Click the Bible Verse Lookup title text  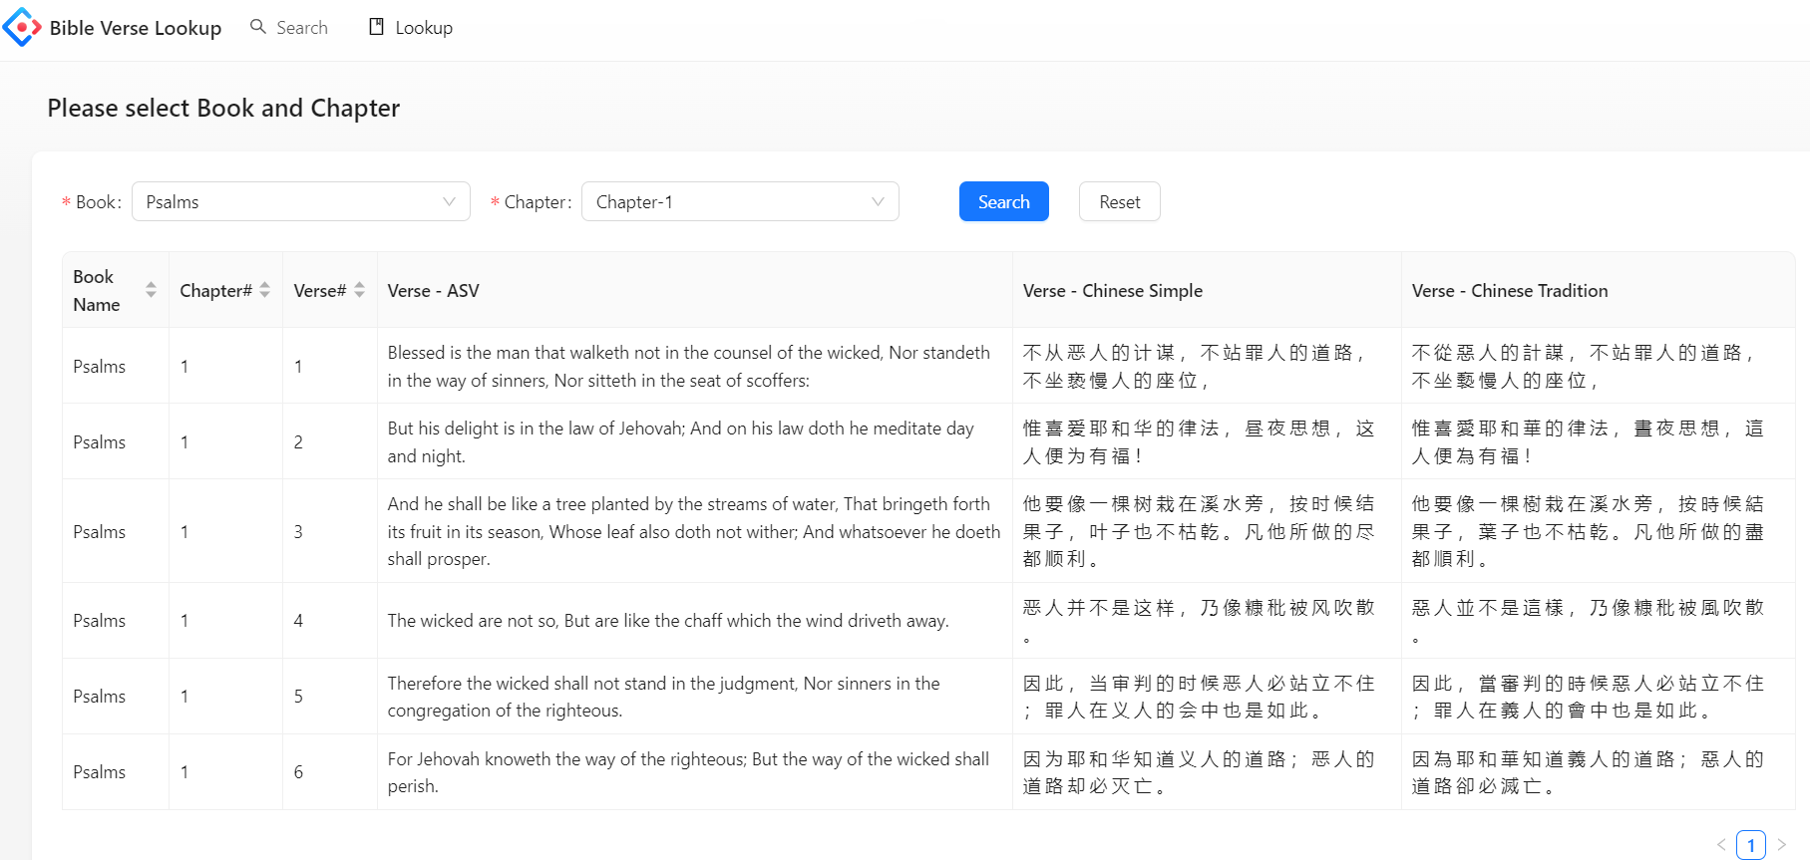pos(136,28)
